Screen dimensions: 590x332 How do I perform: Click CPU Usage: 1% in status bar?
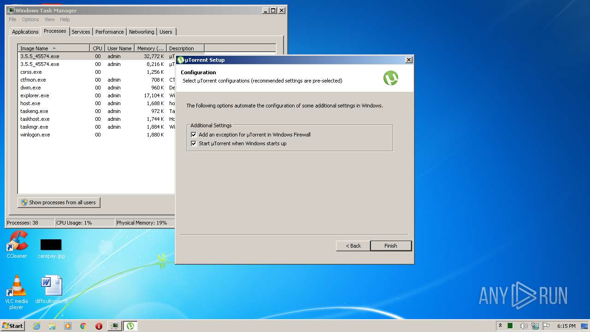[x=85, y=223]
